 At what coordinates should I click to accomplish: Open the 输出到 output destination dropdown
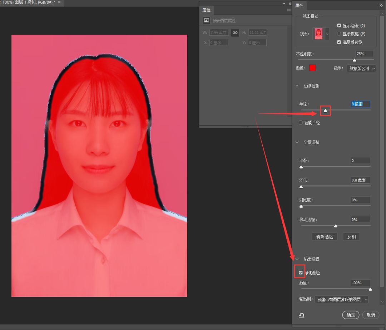pyautogui.click(x=341, y=300)
